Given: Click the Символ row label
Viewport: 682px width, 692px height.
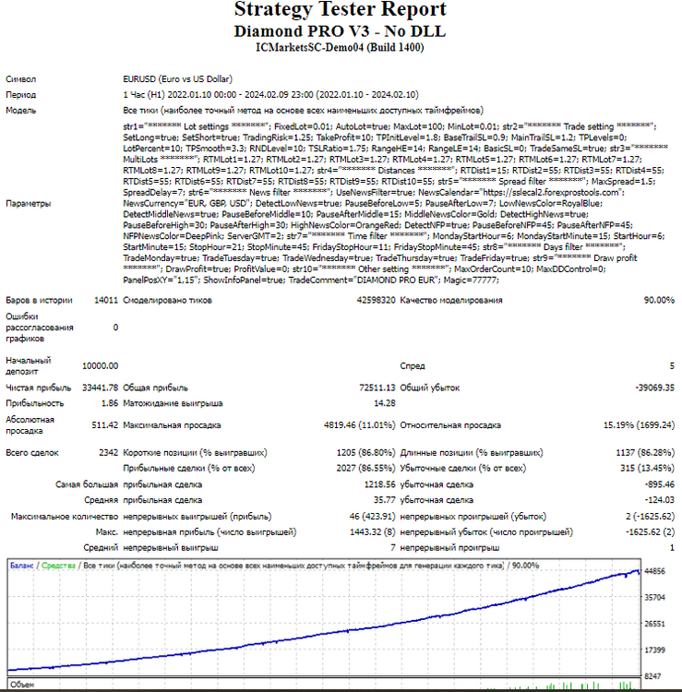Looking at the screenshot, I should coord(20,79).
